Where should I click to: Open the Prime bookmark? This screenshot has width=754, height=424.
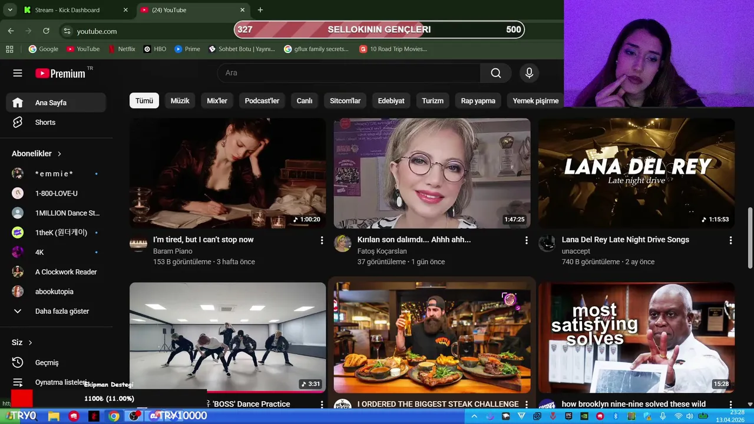click(x=187, y=49)
